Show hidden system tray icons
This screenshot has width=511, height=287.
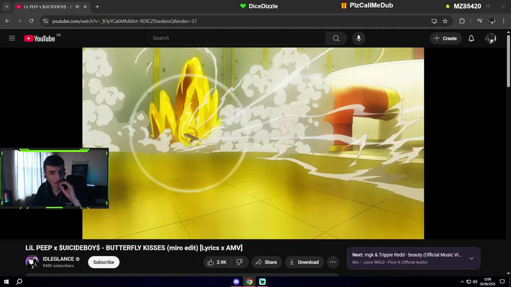pyautogui.click(x=462, y=282)
